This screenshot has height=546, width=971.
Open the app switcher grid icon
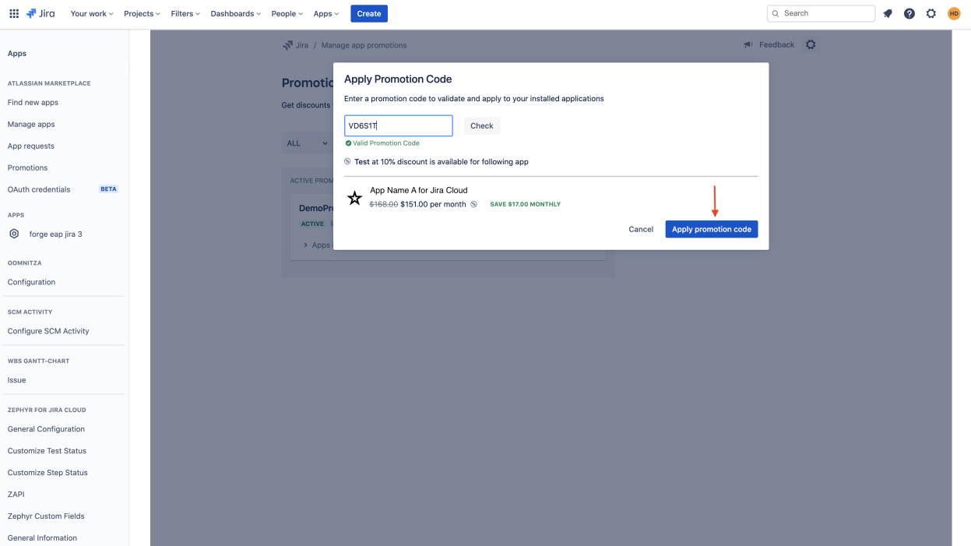14,13
